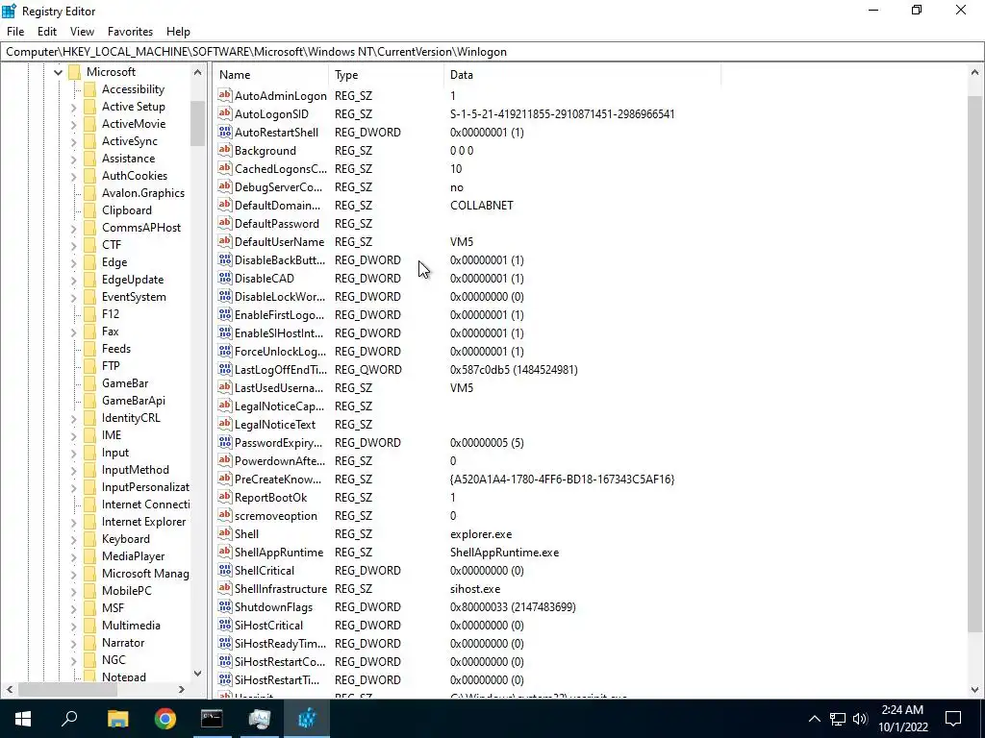Expand the Multimedia key

[x=73, y=625]
